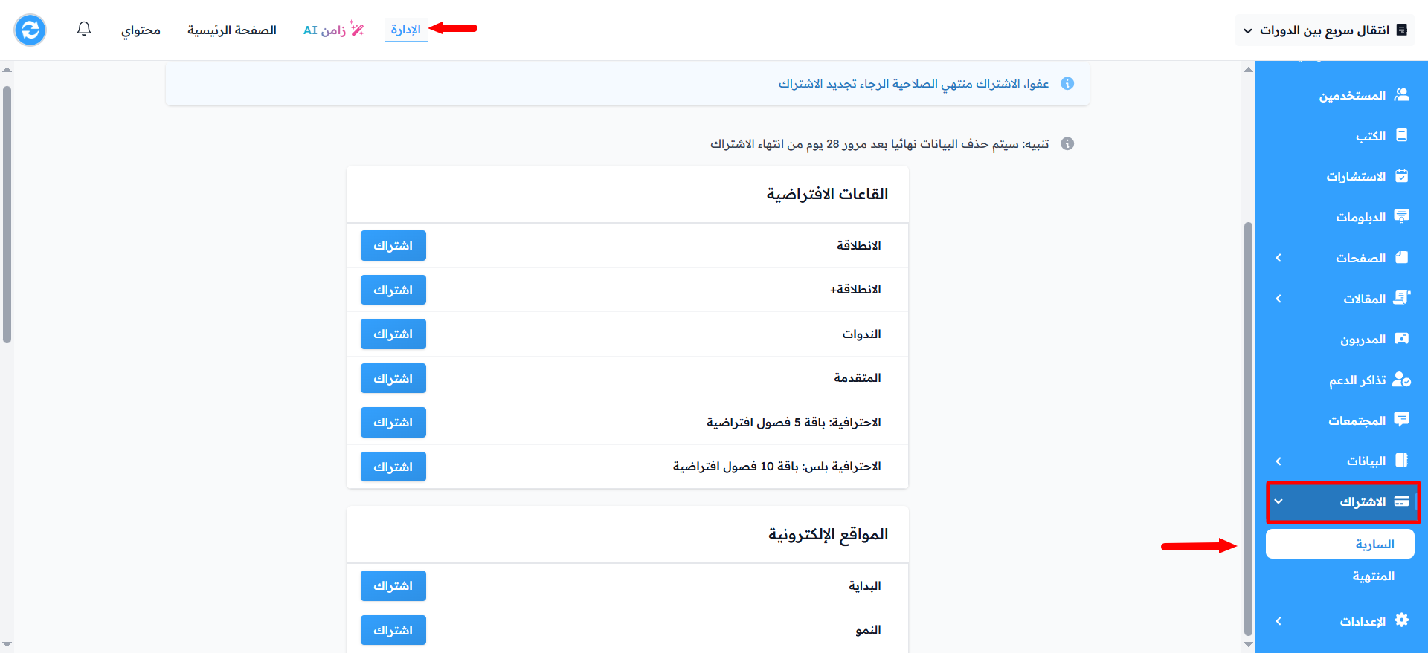
Task: Click the المواقع الإلكترونية section heading
Action: [828, 534]
